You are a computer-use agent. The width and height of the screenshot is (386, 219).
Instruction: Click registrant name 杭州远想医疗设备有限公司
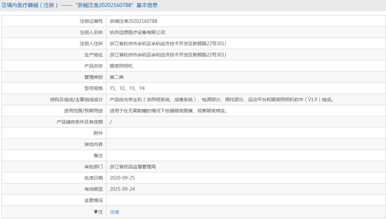click(138, 32)
